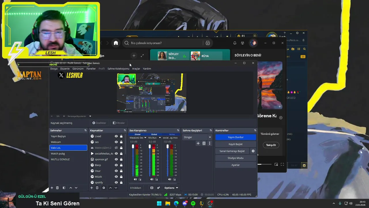Remove the transition with the trash icon
Image resolution: width=369 pixels, height=208 pixels.
[204, 143]
